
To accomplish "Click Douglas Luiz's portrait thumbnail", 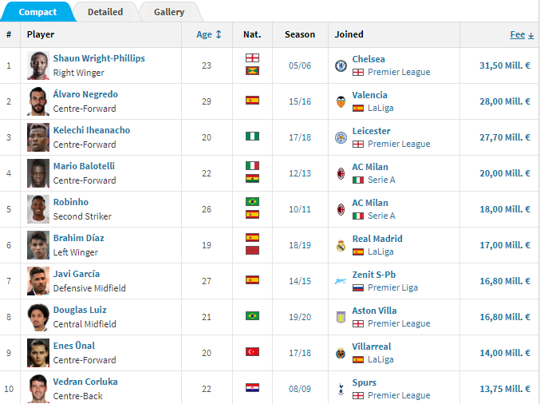I will (x=38, y=317).
